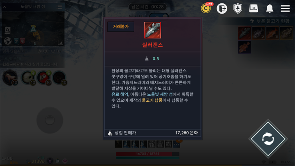Tap the exit door icon
This screenshot has width=295, height=166.
(222, 9)
